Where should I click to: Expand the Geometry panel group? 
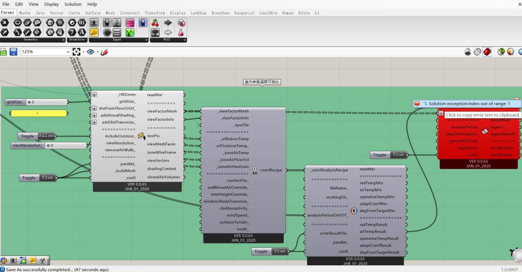coord(63,40)
